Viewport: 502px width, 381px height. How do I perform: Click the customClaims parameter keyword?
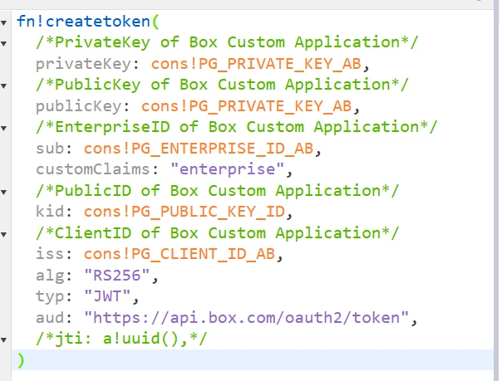[x=93, y=169]
